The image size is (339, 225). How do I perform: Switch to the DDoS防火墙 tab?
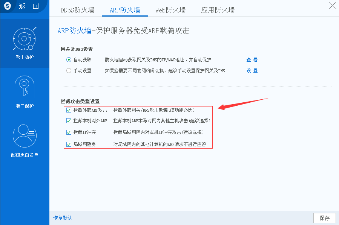click(77, 10)
